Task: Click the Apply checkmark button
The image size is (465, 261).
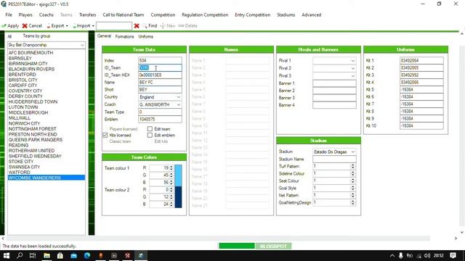Action: pos(10,26)
